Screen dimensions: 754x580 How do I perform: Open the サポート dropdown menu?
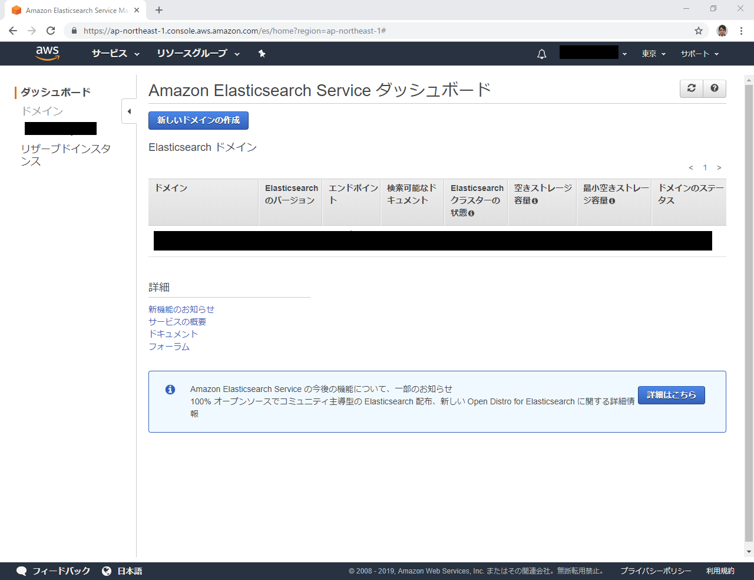(700, 54)
